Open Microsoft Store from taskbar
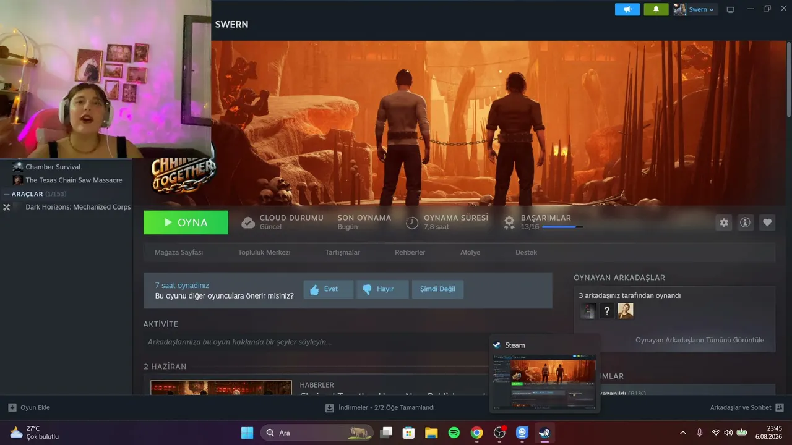 point(408,433)
